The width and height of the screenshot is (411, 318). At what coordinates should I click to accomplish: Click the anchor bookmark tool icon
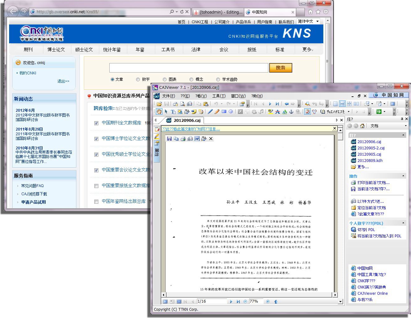[x=291, y=112]
